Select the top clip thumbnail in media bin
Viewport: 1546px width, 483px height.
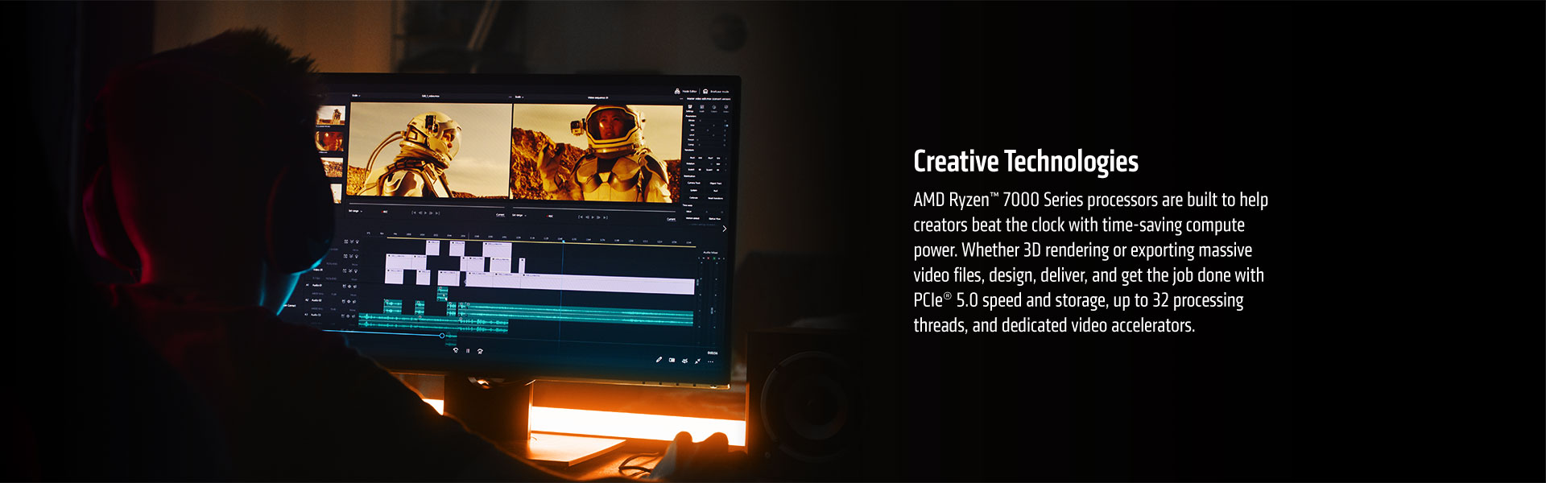tap(330, 115)
